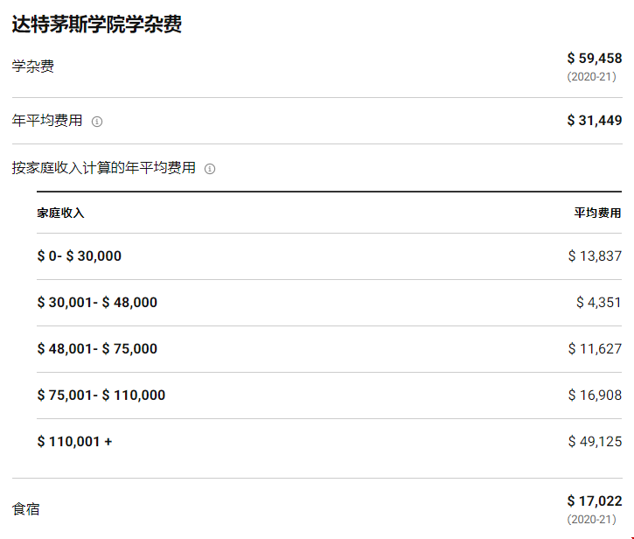The image size is (634, 539).
Task: Click the heading 达特茅斯学院学杂费
Action: pyautogui.click(x=97, y=24)
